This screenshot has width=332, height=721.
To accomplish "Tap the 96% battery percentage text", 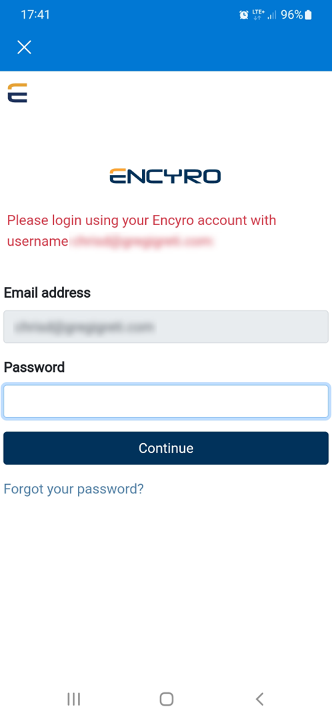I will coord(292,15).
